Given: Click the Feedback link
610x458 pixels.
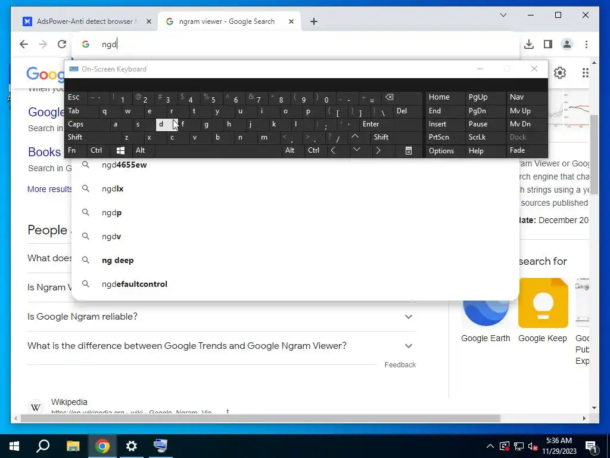Looking at the screenshot, I should (400, 365).
